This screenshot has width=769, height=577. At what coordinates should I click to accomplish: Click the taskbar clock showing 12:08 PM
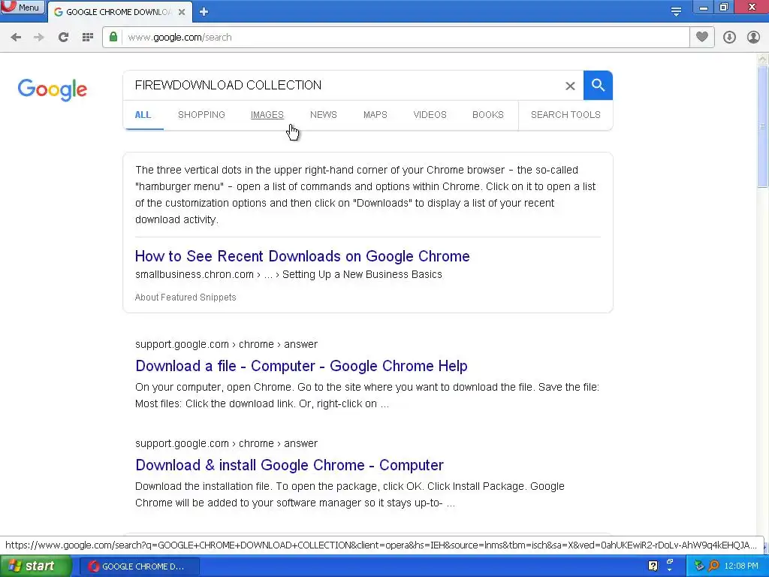[x=741, y=566]
